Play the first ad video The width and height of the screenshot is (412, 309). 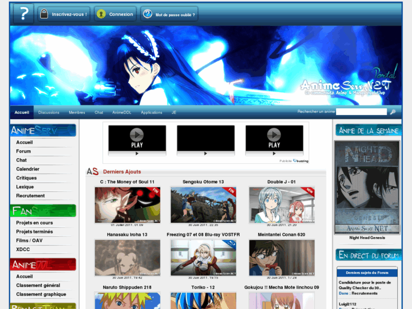pos(137,138)
